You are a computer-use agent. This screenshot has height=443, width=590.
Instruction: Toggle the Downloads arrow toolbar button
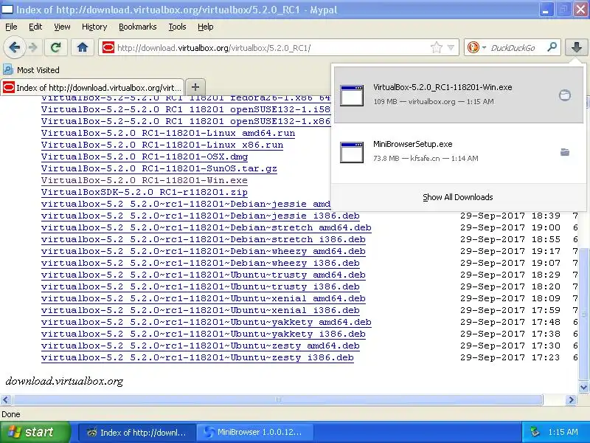pos(577,47)
